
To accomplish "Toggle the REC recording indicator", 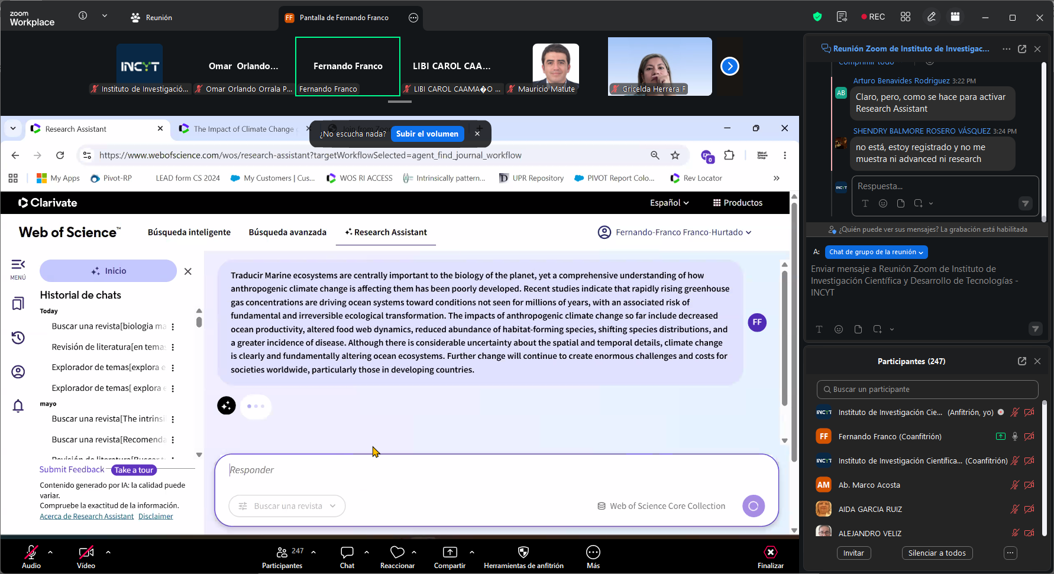I will [873, 17].
